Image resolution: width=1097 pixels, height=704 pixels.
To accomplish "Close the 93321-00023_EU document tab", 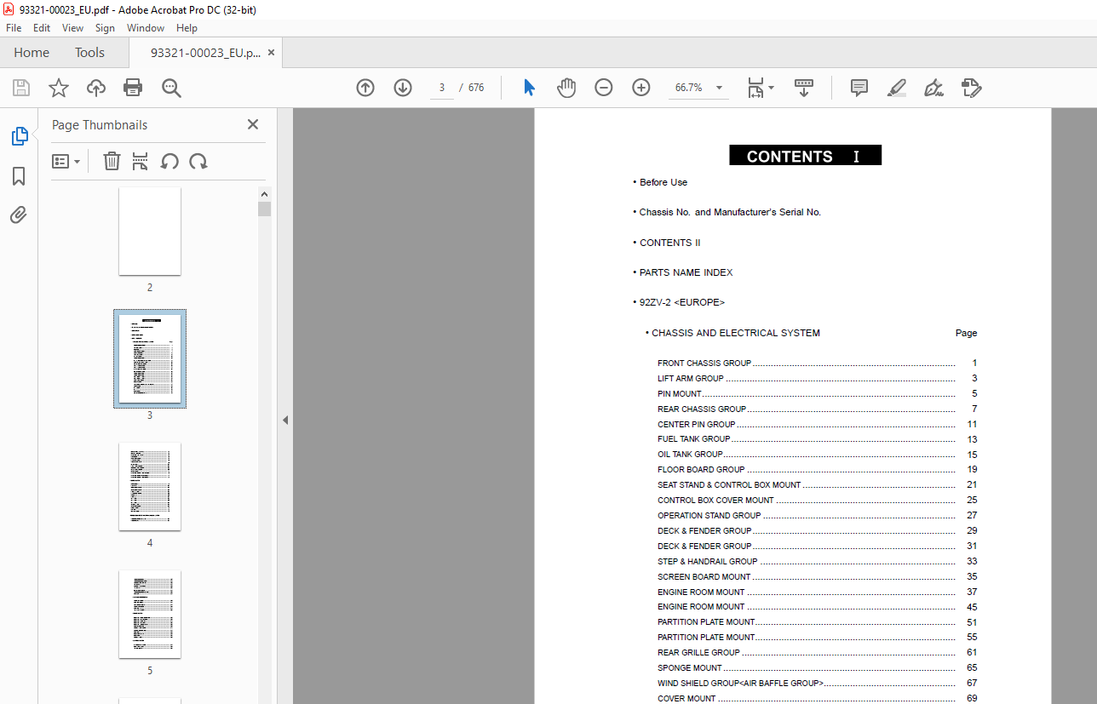I will 272,53.
